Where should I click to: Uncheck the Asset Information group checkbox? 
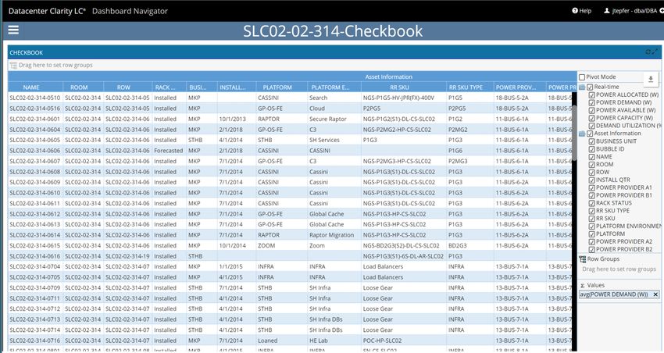(590, 134)
